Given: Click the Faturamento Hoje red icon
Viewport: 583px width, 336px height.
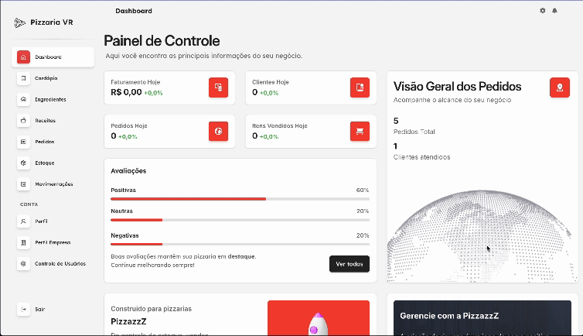Looking at the screenshot, I should pyautogui.click(x=218, y=87).
